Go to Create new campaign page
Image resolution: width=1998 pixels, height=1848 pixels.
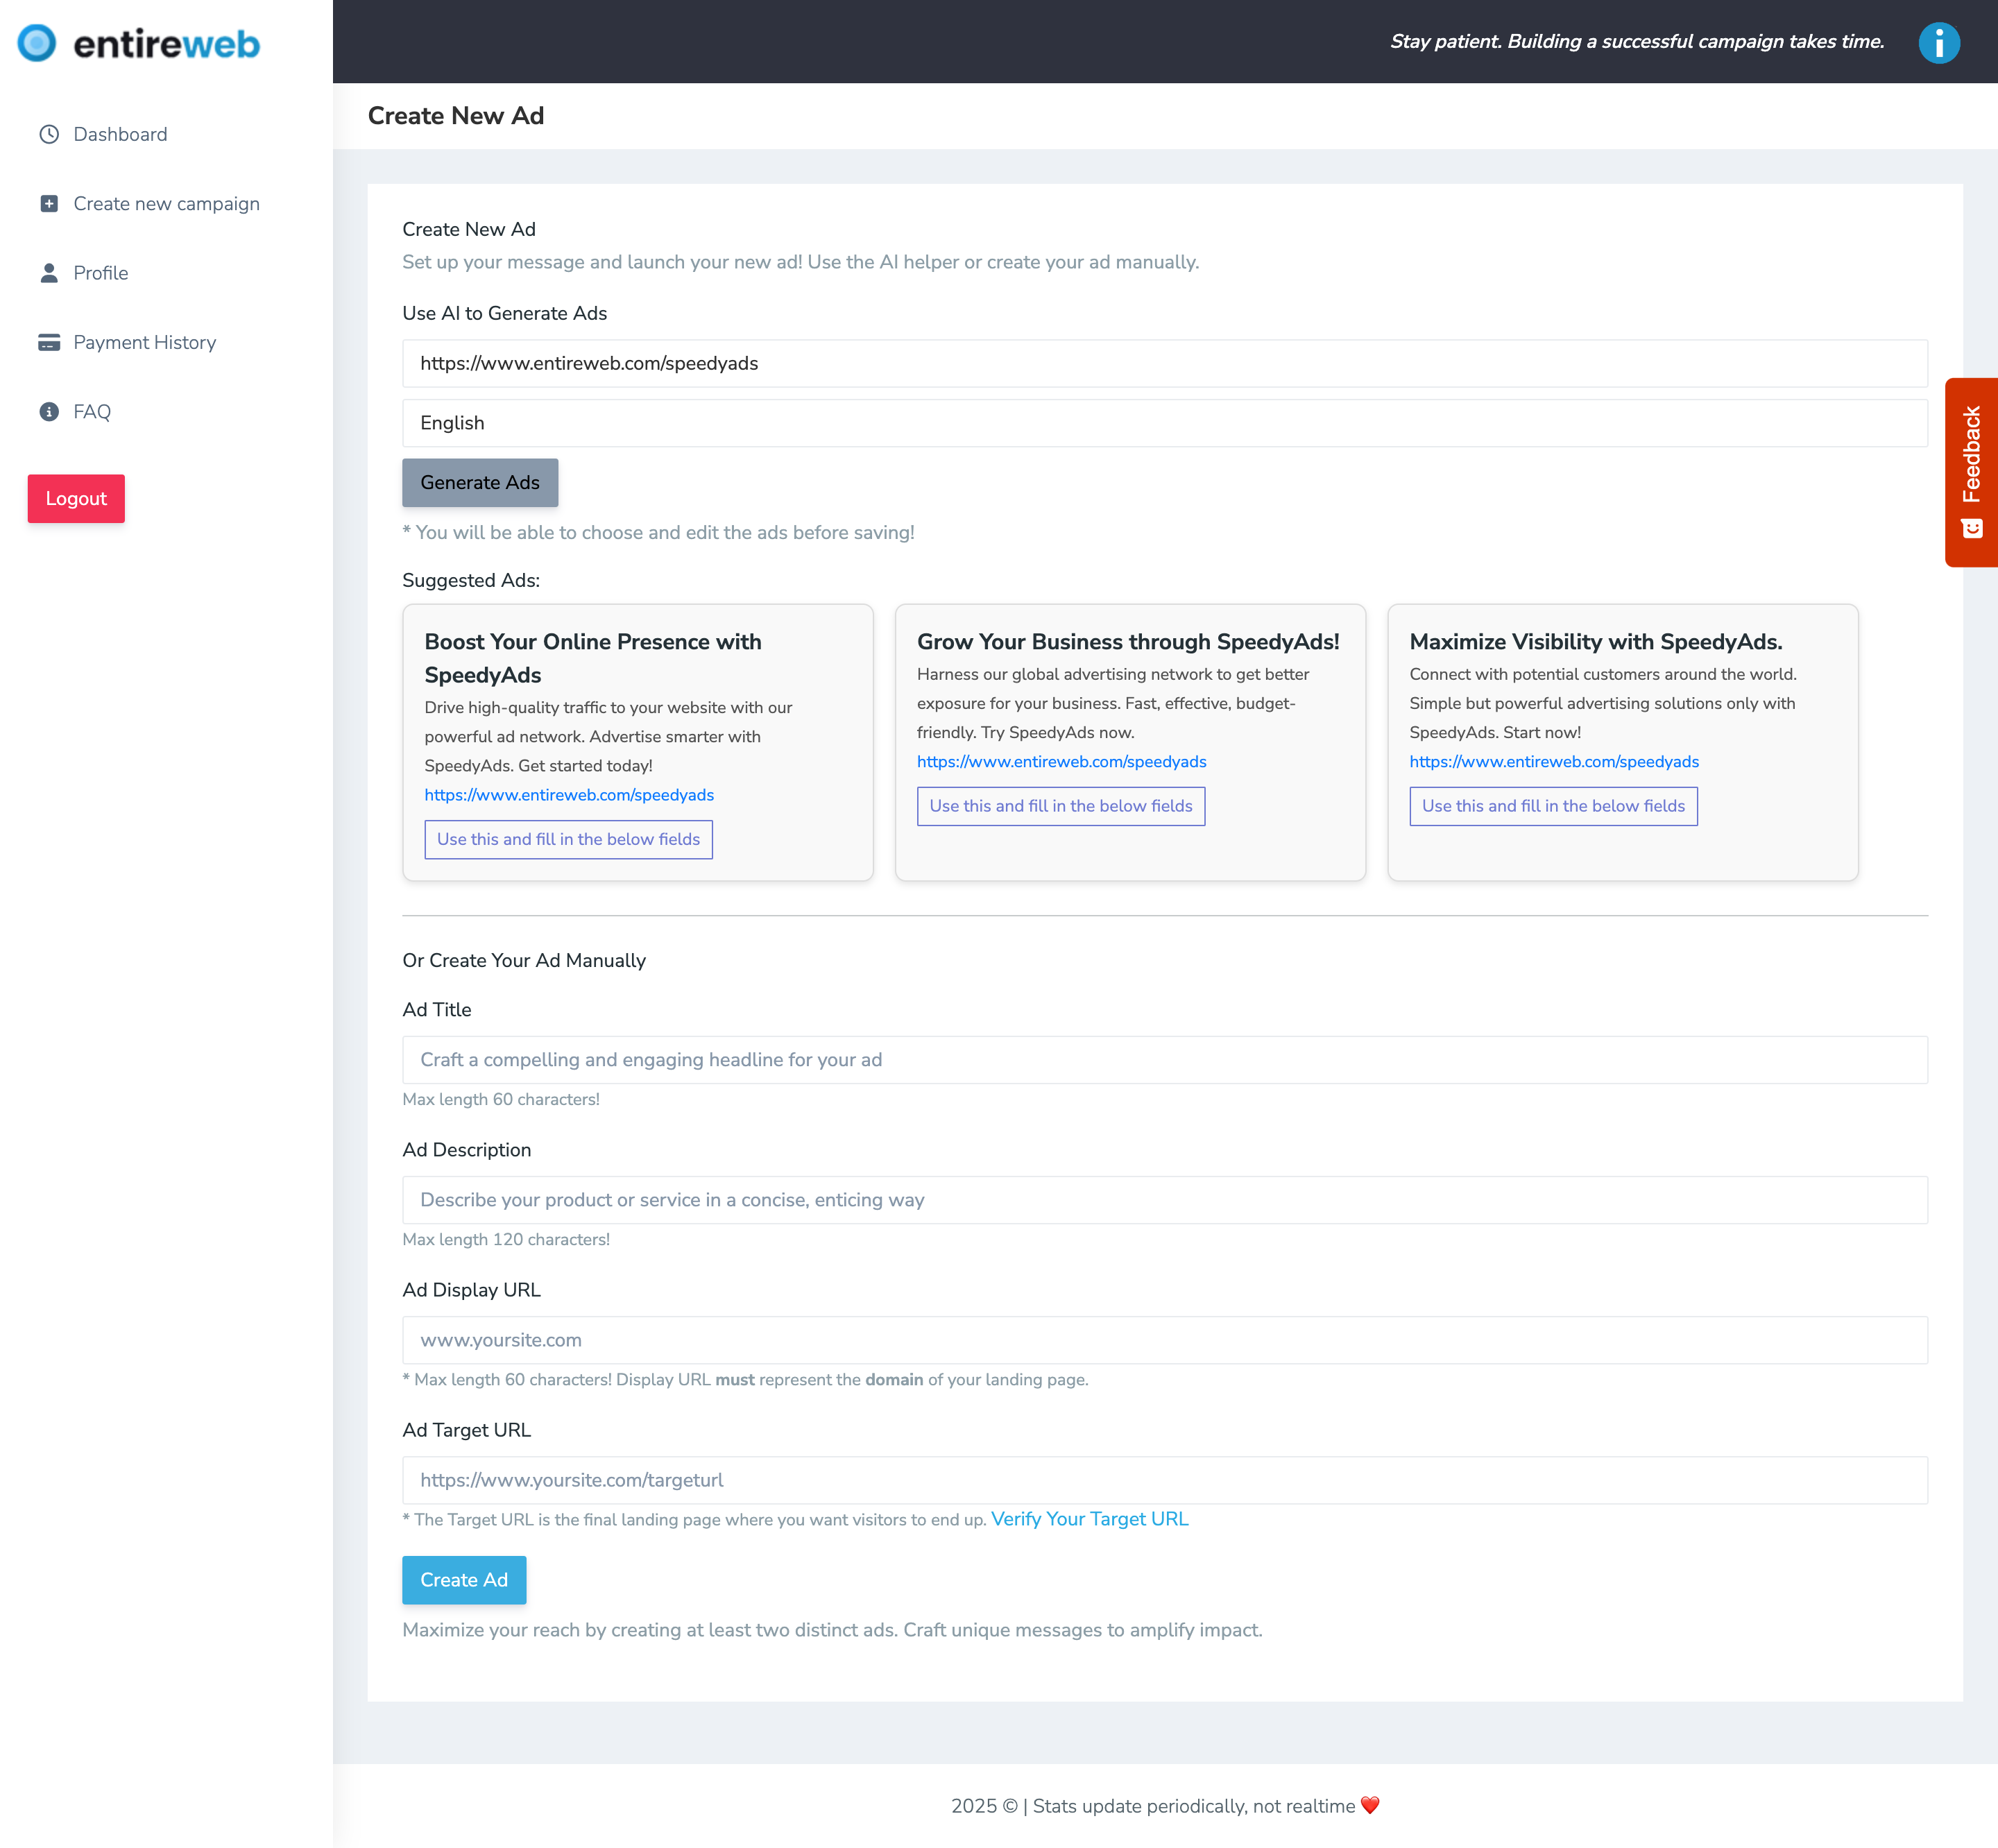point(166,204)
